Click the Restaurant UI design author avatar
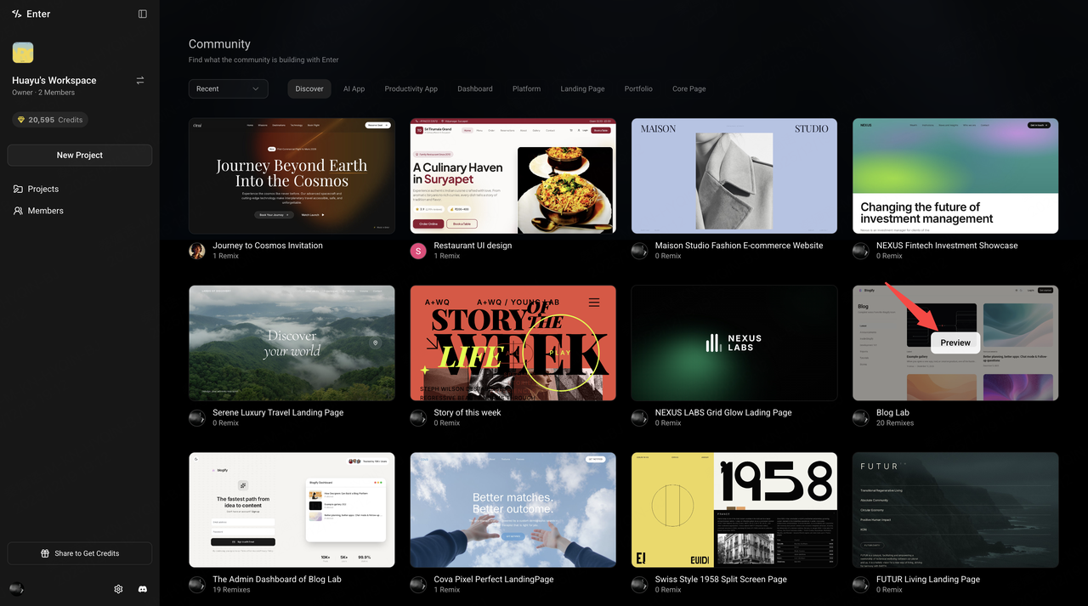The height and width of the screenshot is (606, 1088). tap(418, 251)
